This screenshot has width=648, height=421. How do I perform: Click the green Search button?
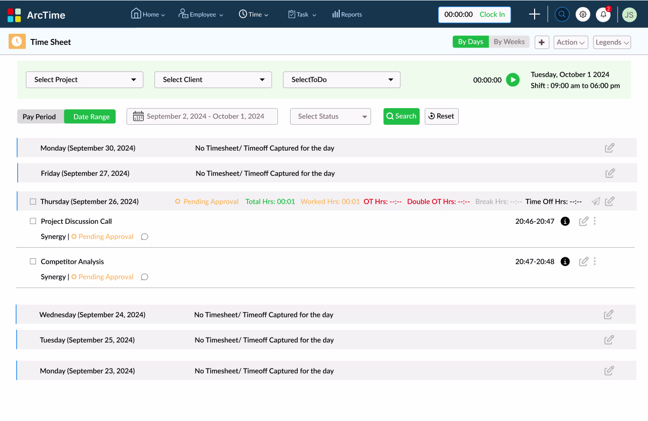(x=401, y=116)
